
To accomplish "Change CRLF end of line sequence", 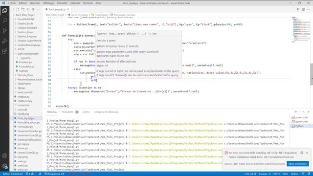I will [x=285, y=174].
